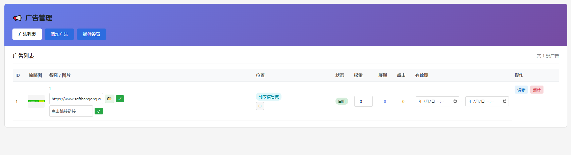The image size is (571, 155).
Task: Switch to the 广告列表 tab
Action: [x=27, y=34]
